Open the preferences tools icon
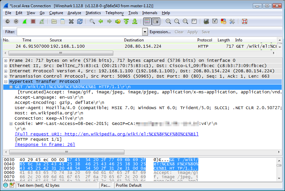Viewport: 285px width, 191px height. (x=232, y=21)
